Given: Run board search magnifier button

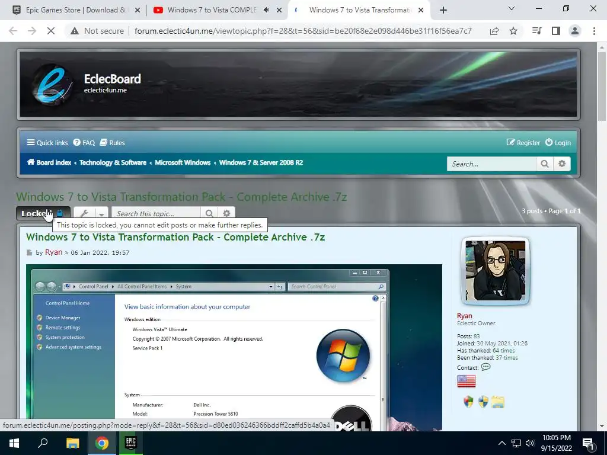Looking at the screenshot, I should pyautogui.click(x=545, y=164).
